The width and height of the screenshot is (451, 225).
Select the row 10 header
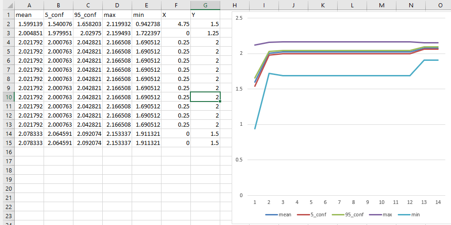(7, 97)
